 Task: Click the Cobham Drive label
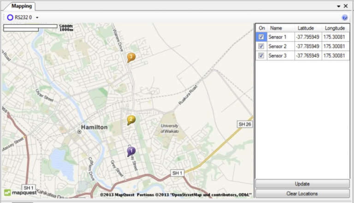91,169
